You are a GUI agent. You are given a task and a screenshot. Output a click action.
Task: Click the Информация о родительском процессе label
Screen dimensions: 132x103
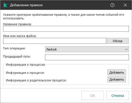pyautogui.click(x=36, y=80)
